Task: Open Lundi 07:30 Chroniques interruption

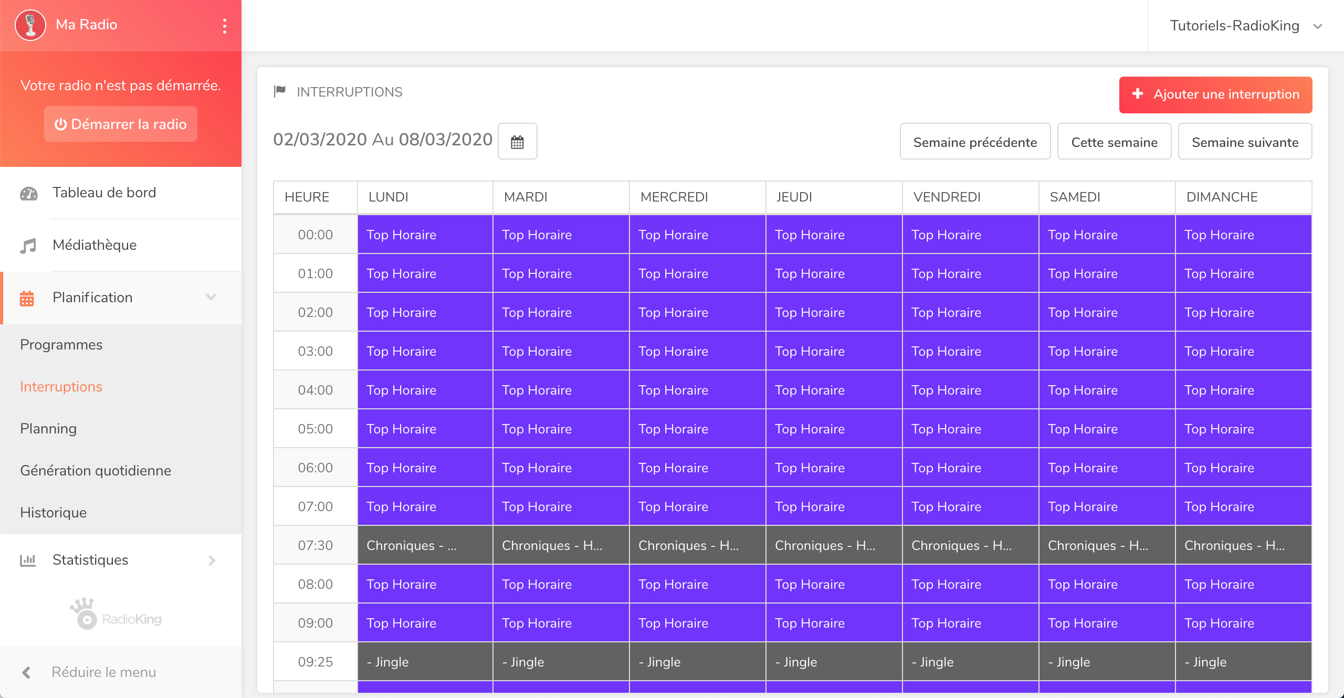Action: point(425,545)
